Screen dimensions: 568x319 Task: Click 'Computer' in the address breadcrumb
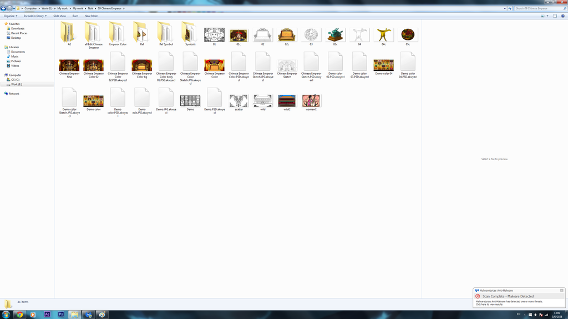[31, 8]
